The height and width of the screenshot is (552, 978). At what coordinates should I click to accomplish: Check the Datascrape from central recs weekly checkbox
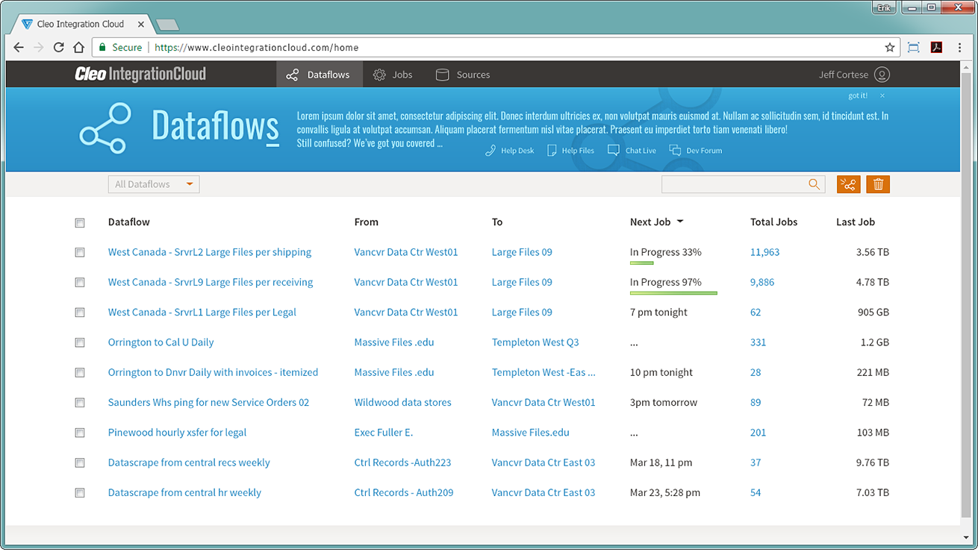[x=80, y=462]
